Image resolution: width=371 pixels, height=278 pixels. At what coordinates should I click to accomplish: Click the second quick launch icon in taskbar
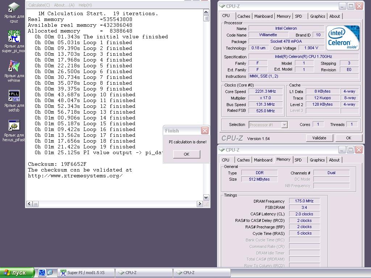(50, 273)
